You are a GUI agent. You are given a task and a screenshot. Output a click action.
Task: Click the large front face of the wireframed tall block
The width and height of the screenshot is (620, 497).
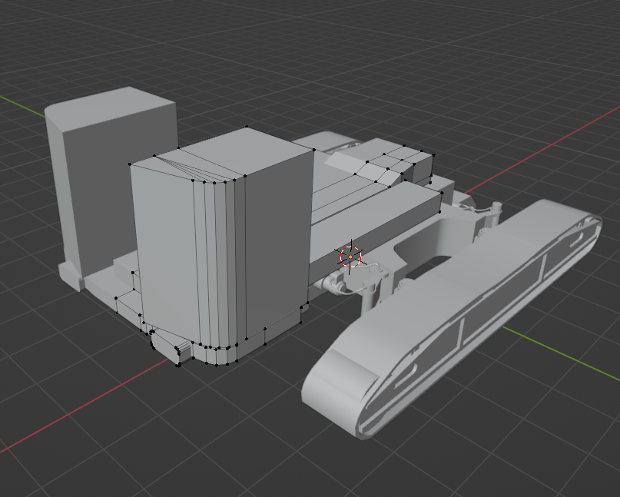click(168, 253)
